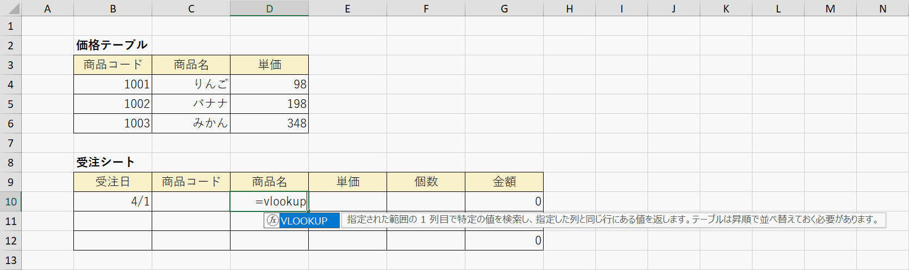Select the date cell 4/1
The height and width of the screenshot is (270, 909).
113,201
